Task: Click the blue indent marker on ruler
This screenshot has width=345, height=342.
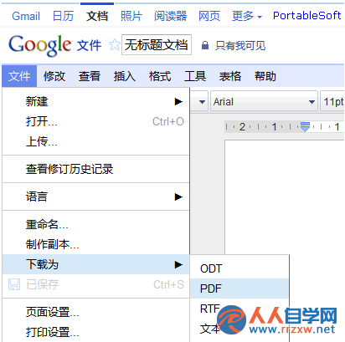Action: (x=305, y=127)
